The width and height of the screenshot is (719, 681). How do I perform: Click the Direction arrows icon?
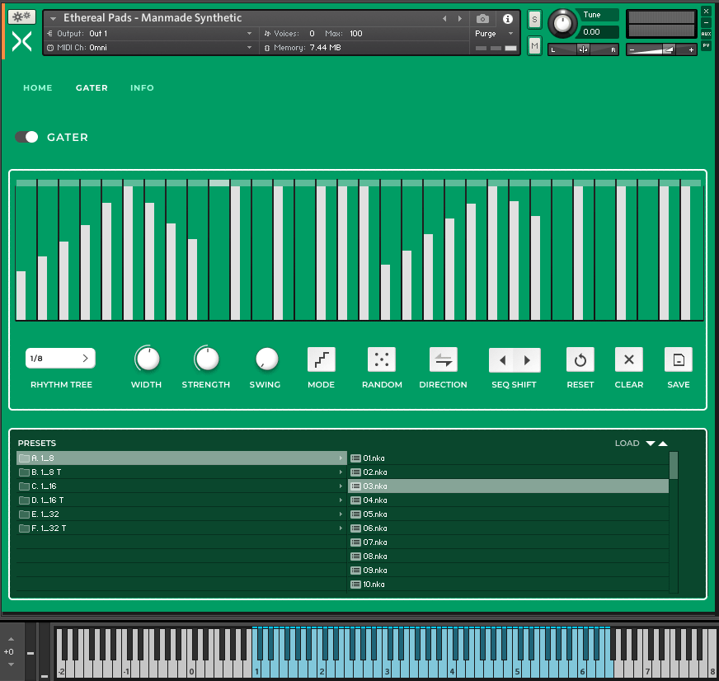click(444, 359)
